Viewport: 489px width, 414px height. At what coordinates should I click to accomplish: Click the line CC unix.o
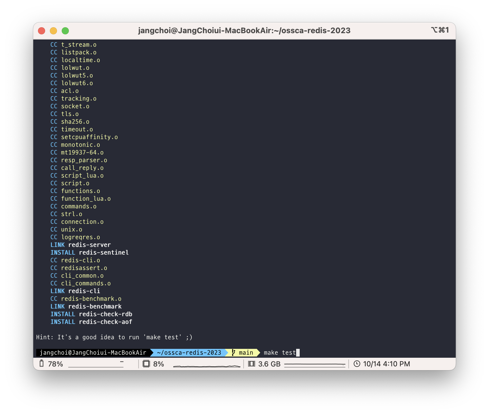pos(66,229)
